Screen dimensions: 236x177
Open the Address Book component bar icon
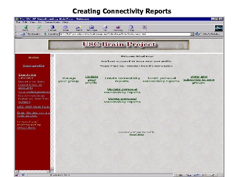(204, 175)
